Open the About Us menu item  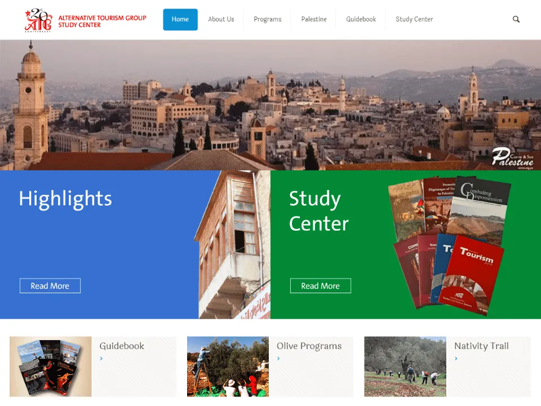point(221,19)
